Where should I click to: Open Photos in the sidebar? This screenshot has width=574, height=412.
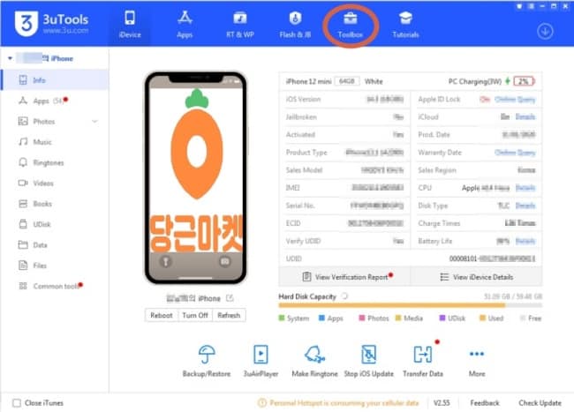click(x=55, y=122)
